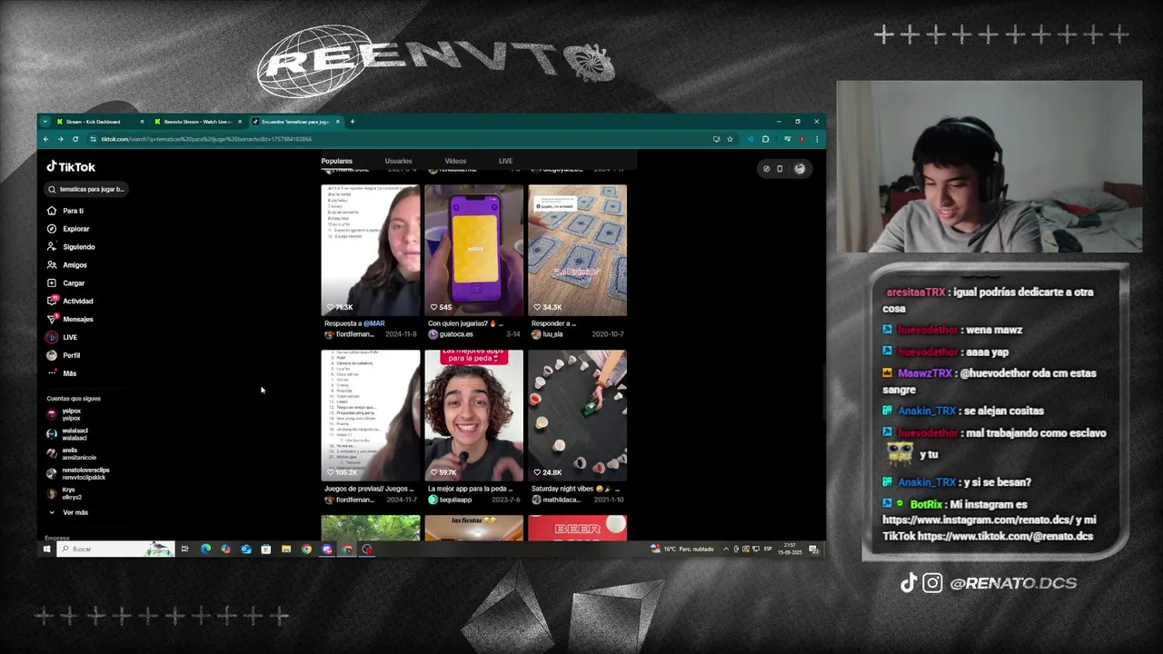The image size is (1163, 654).
Task: Open the taskbar clock showing 21:57
Action: (790, 549)
